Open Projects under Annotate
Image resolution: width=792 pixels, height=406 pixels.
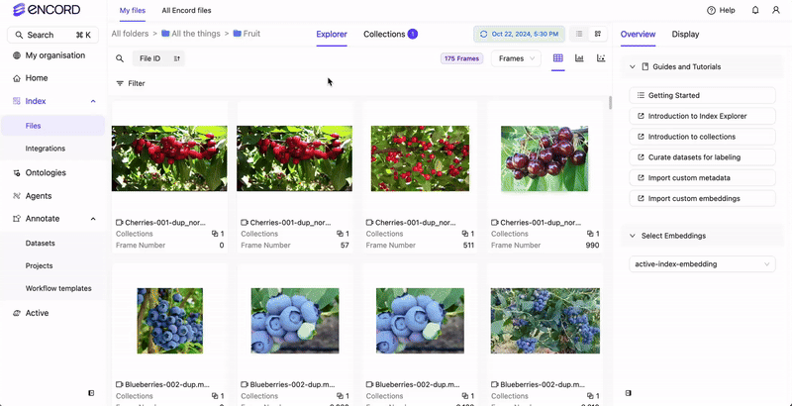coord(40,265)
